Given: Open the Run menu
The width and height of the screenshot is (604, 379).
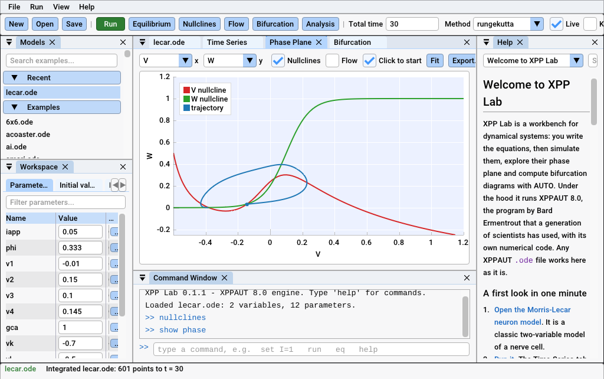Looking at the screenshot, I should (37, 7).
